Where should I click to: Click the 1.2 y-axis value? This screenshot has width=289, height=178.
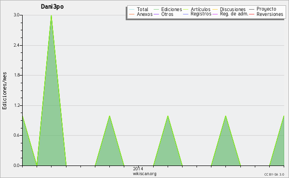[16, 105]
